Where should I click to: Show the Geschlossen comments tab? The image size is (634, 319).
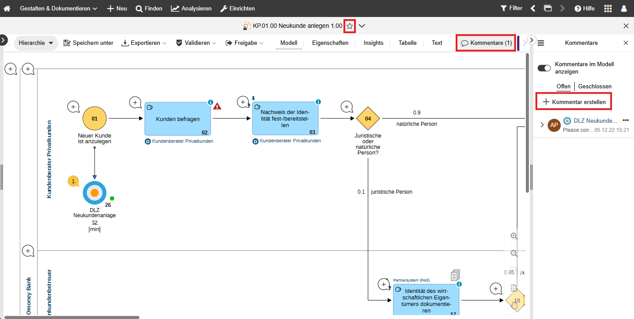click(x=595, y=87)
